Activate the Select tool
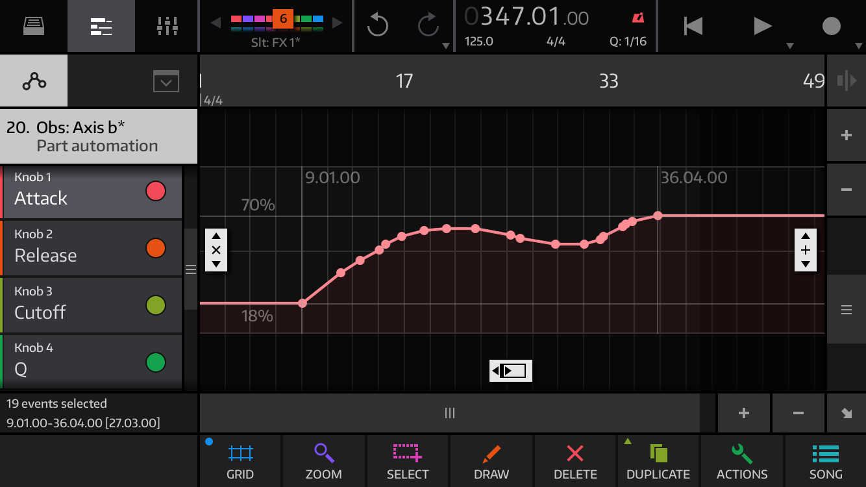Viewport: 866px width, 487px height. click(x=407, y=461)
